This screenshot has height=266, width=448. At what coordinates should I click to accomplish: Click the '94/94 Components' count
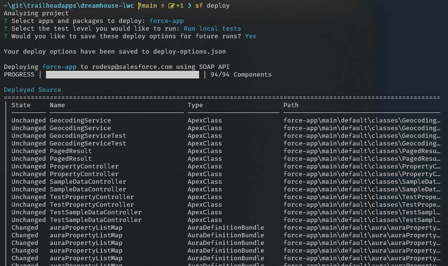point(241,75)
